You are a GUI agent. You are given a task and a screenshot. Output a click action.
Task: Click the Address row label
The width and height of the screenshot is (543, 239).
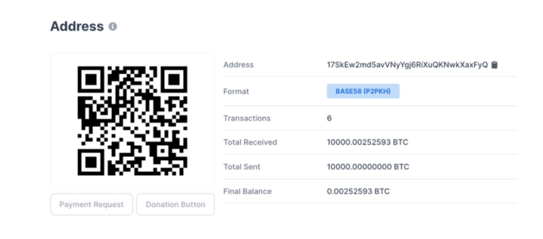pos(238,64)
